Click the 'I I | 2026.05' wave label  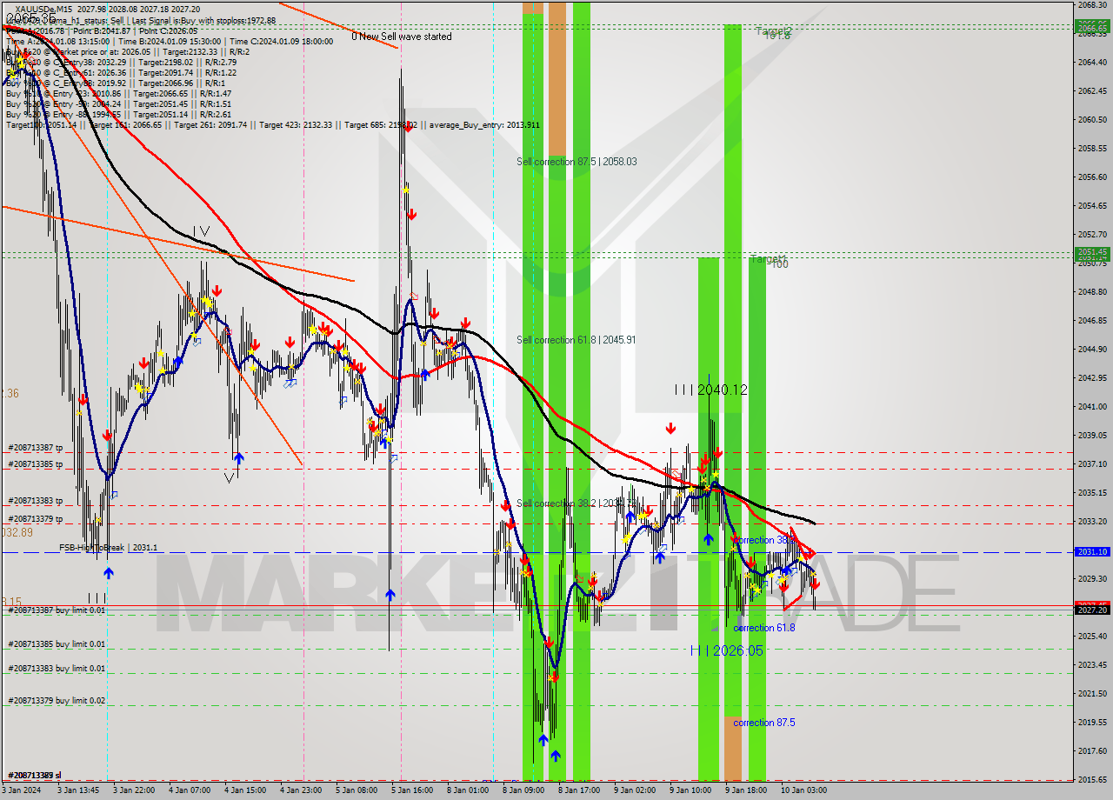(x=727, y=650)
